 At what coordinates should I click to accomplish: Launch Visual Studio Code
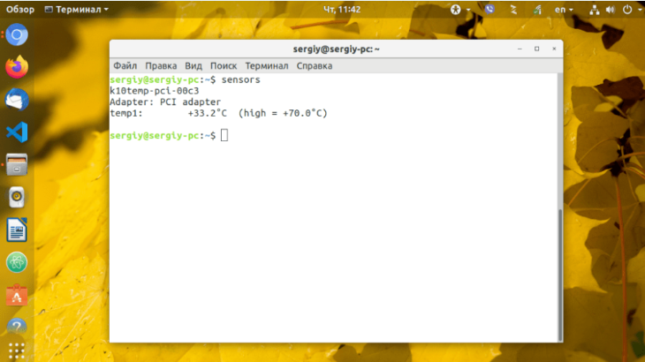point(17,132)
